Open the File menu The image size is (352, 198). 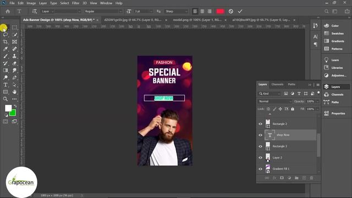tap(12, 3)
